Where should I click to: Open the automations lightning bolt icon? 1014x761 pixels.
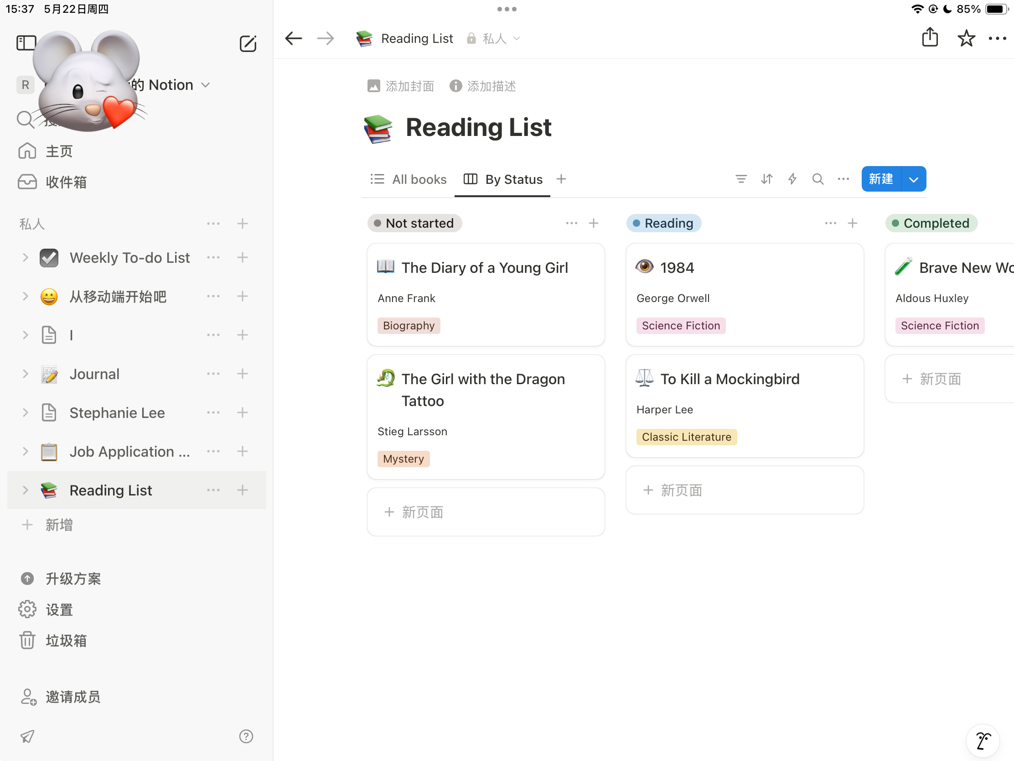tap(792, 179)
